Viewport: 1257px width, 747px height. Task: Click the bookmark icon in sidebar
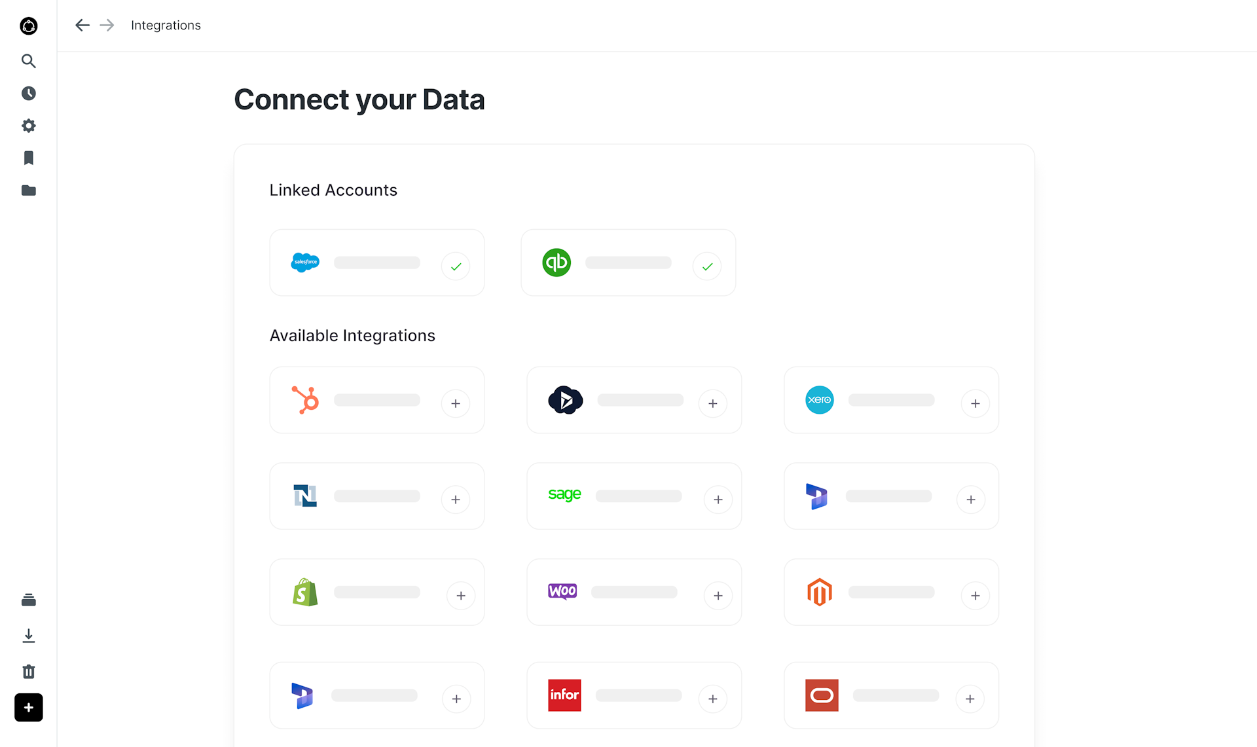[x=28, y=158]
